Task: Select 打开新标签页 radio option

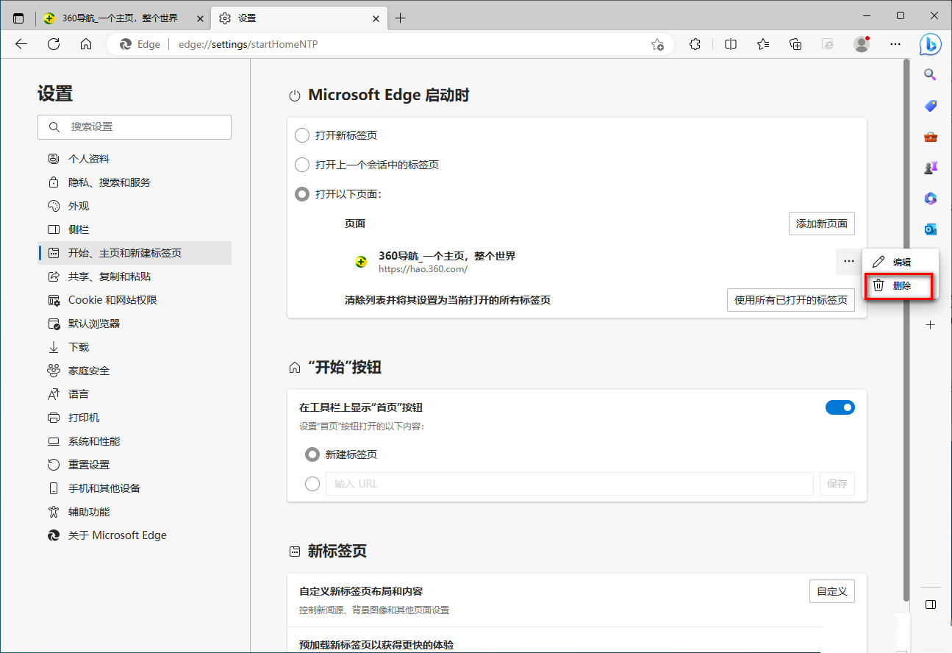Action: point(301,135)
